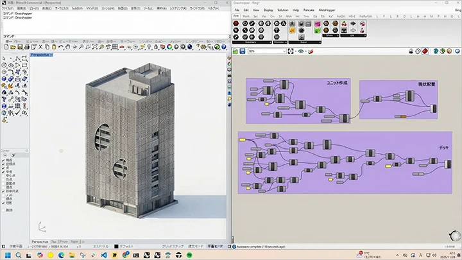462x260 pixels.
Task: Switch to the Front viewport tab
Action: [x=64, y=242]
